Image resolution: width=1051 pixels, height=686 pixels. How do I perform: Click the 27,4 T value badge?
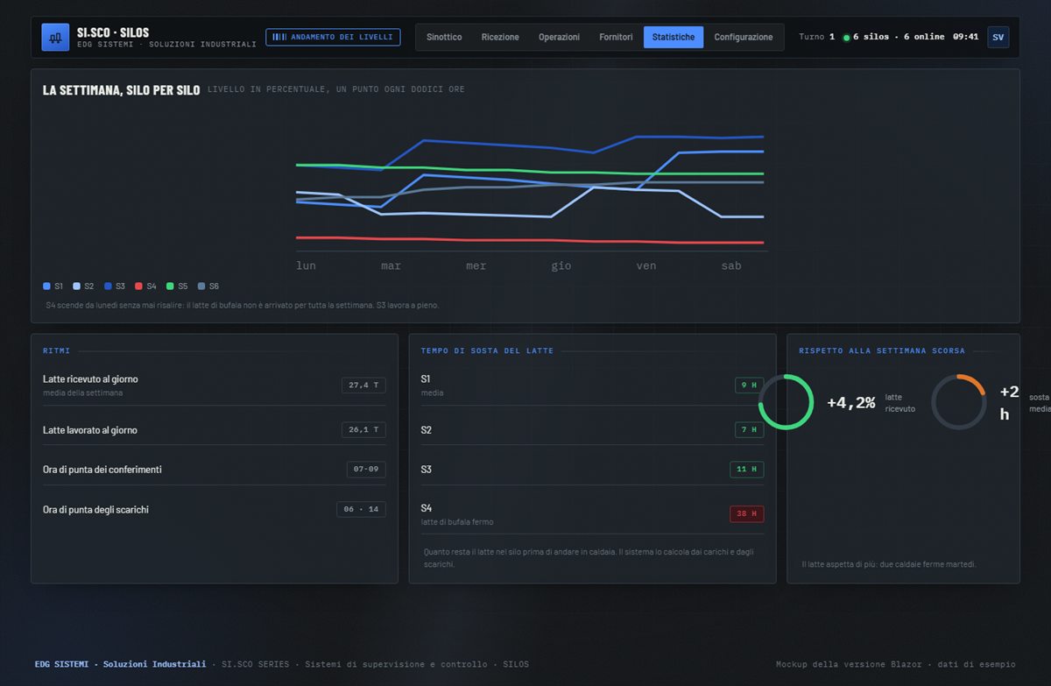pyautogui.click(x=363, y=385)
